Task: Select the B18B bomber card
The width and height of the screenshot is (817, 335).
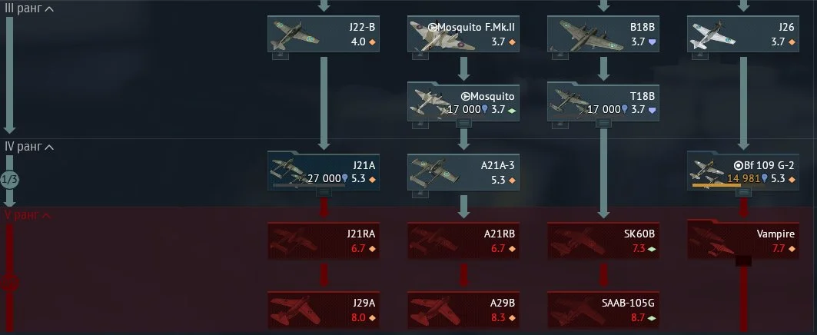Action: tap(603, 34)
